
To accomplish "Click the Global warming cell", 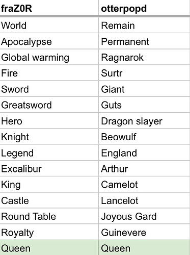I will (49, 57).
